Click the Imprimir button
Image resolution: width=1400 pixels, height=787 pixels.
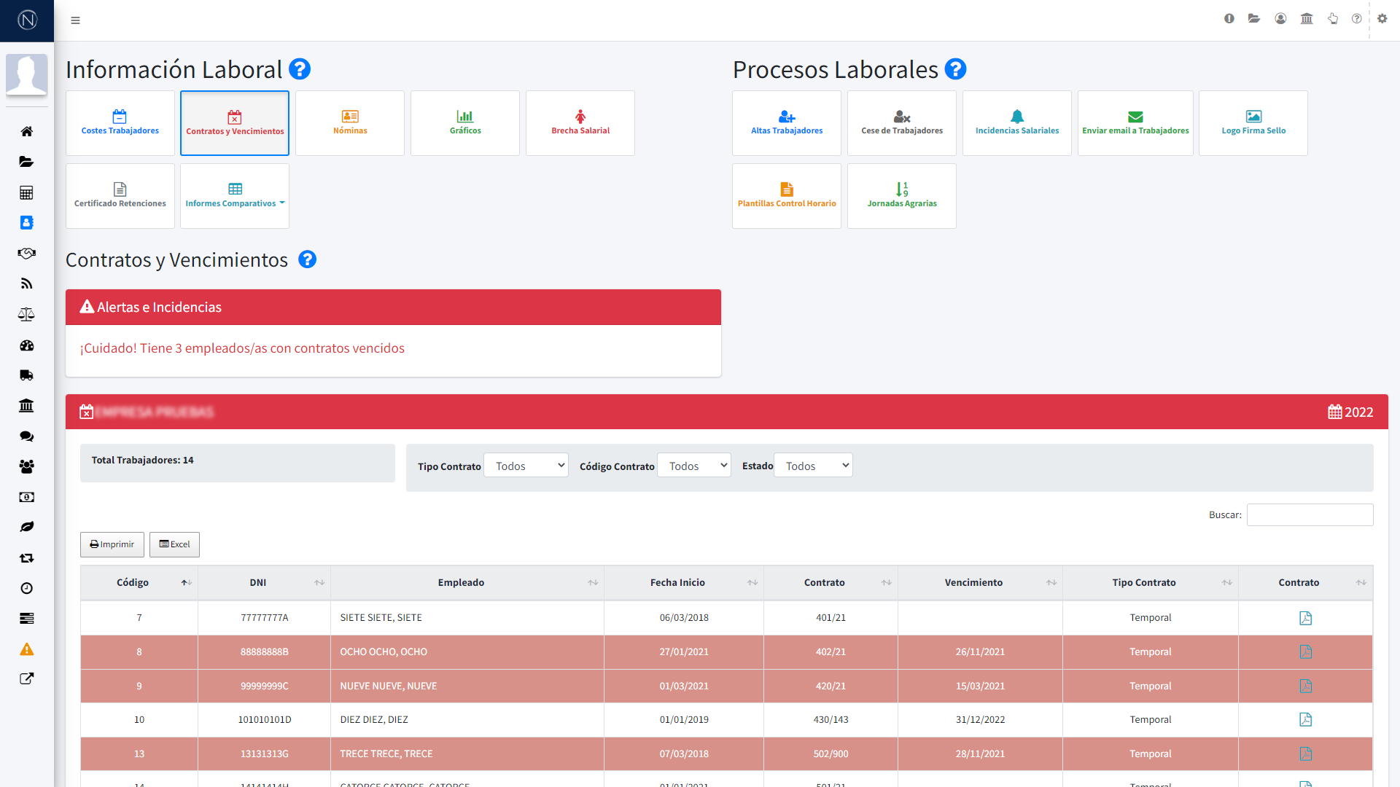pos(112,544)
